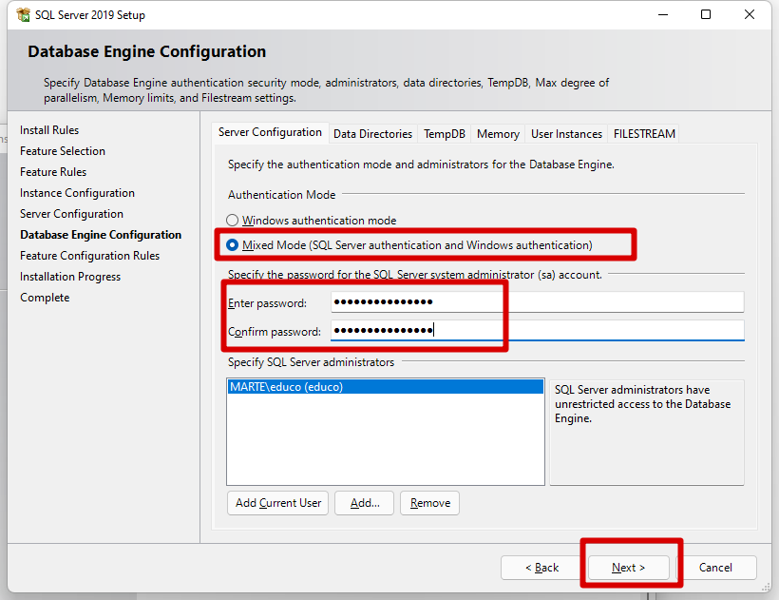Image resolution: width=779 pixels, height=600 pixels.
Task: Click the Server Configuration step in sidebar
Action: tap(71, 214)
